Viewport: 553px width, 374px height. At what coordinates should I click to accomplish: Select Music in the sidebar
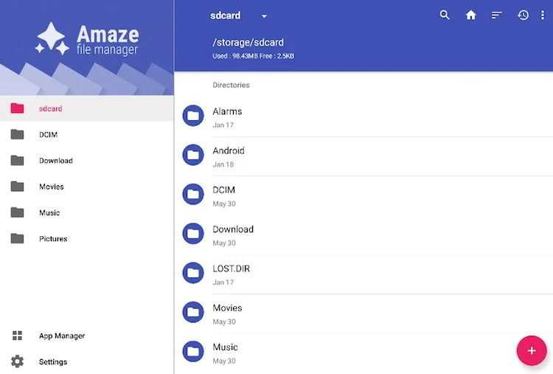[x=49, y=212]
